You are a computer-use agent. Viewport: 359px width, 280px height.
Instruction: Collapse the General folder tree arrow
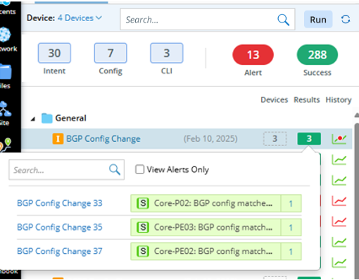pyautogui.click(x=33, y=119)
